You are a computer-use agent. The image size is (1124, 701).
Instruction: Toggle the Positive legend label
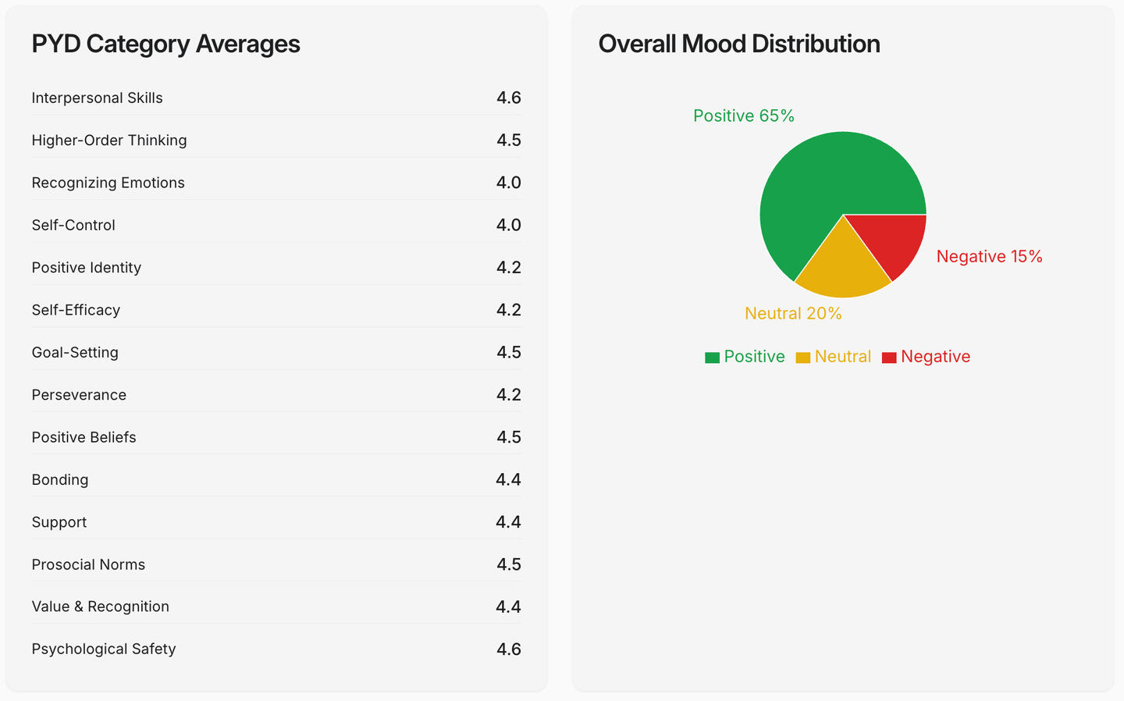click(x=754, y=357)
